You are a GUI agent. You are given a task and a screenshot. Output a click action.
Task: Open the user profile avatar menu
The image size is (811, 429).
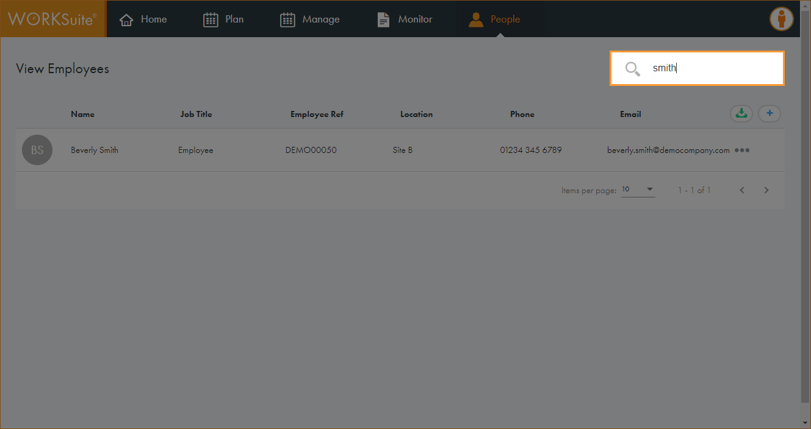781,19
